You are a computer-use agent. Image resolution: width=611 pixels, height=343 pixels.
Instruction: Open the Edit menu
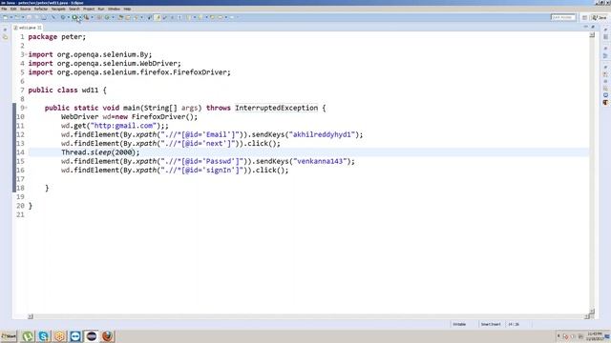[x=13, y=9]
